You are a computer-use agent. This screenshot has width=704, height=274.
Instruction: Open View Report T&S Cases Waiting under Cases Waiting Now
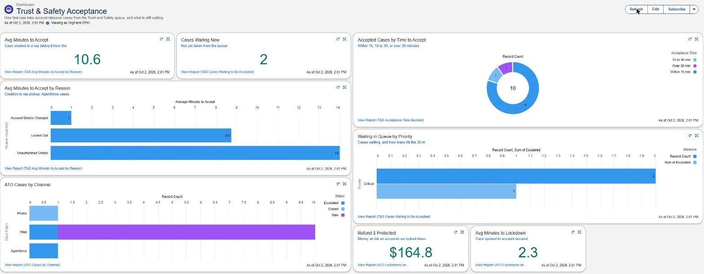(217, 72)
